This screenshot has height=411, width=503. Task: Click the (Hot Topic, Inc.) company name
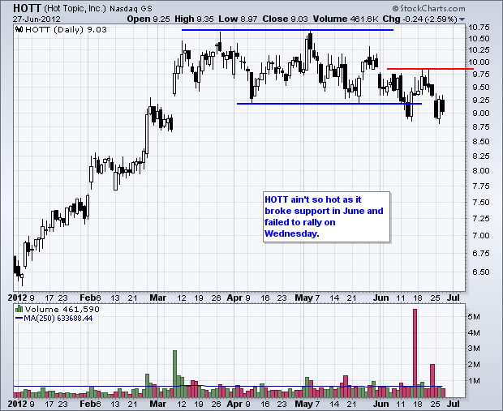[x=75, y=9]
